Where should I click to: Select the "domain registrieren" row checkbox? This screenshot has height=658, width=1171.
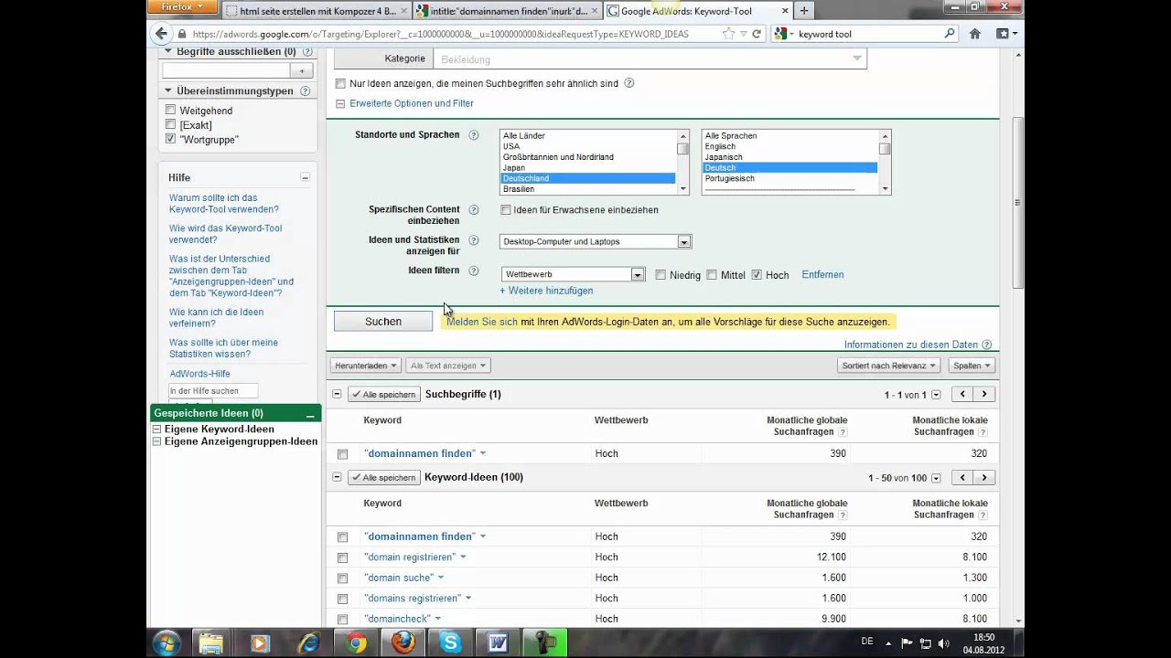(x=342, y=557)
